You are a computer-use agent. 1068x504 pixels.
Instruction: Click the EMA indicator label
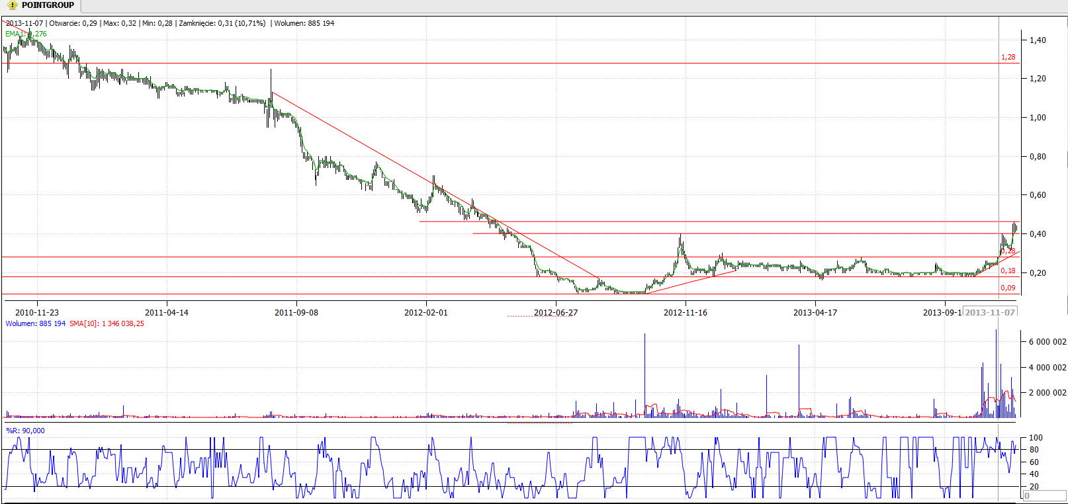coord(26,34)
